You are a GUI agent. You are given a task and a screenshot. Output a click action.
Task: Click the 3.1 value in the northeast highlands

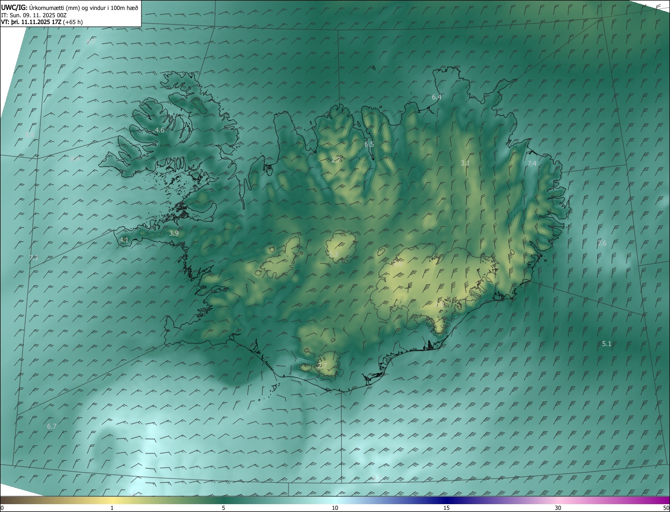(x=465, y=163)
